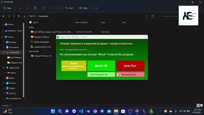Collapse the Last month file group
The image size is (204, 115).
[27, 51]
